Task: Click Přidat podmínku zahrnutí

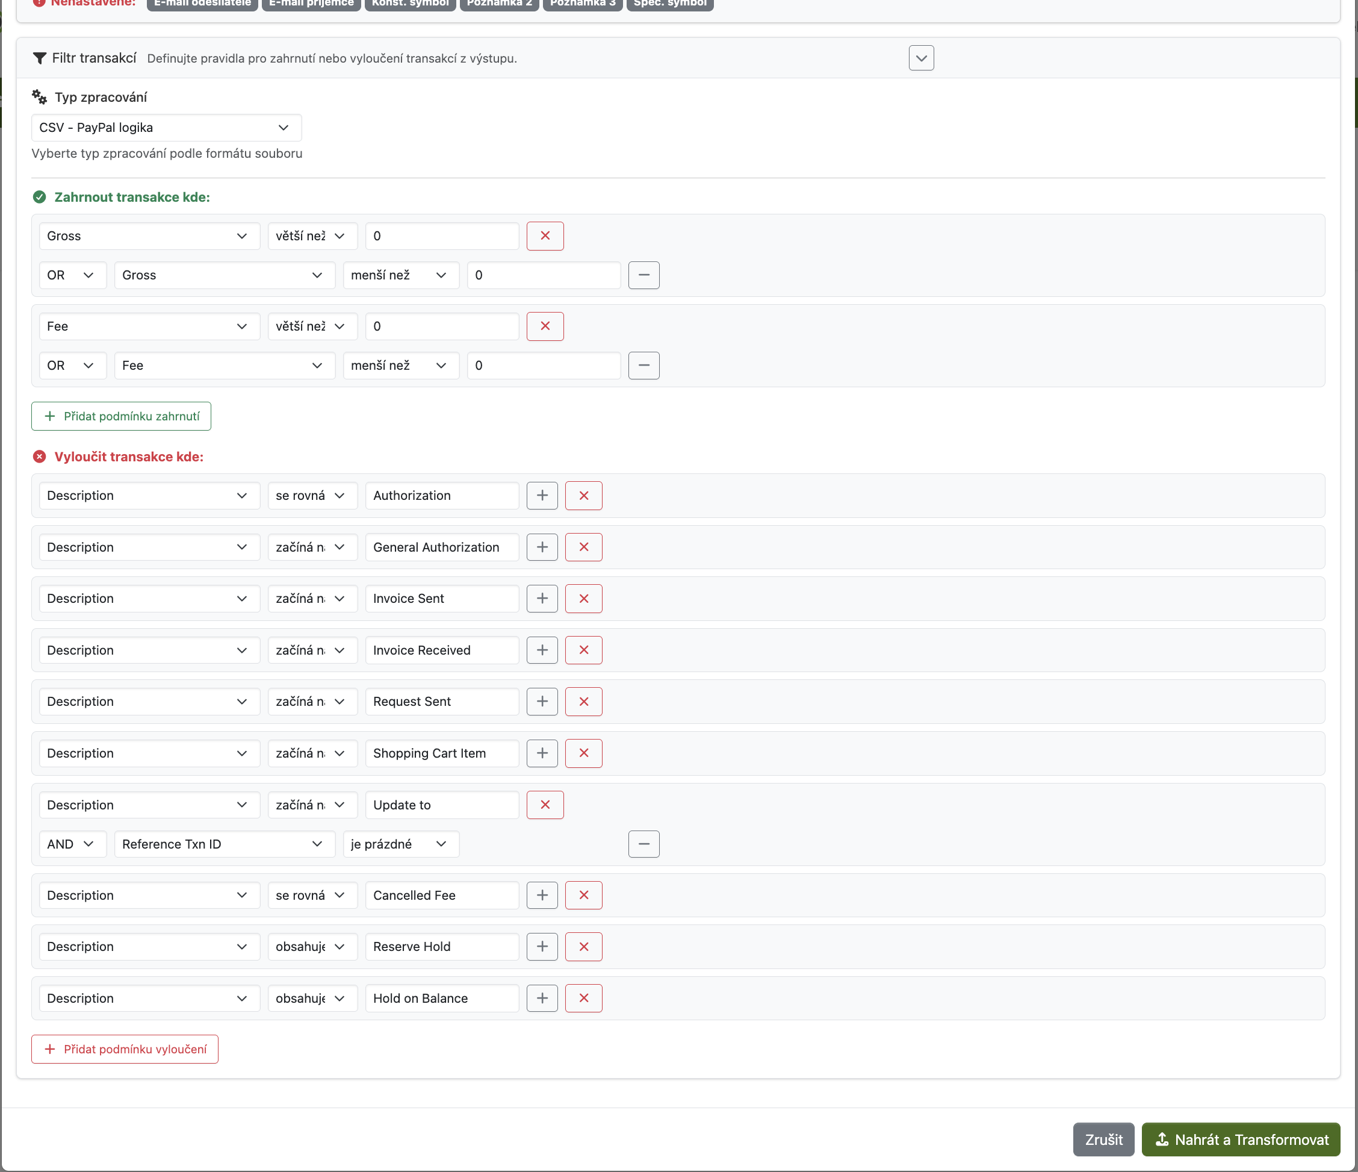Action: click(x=120, y=416)
